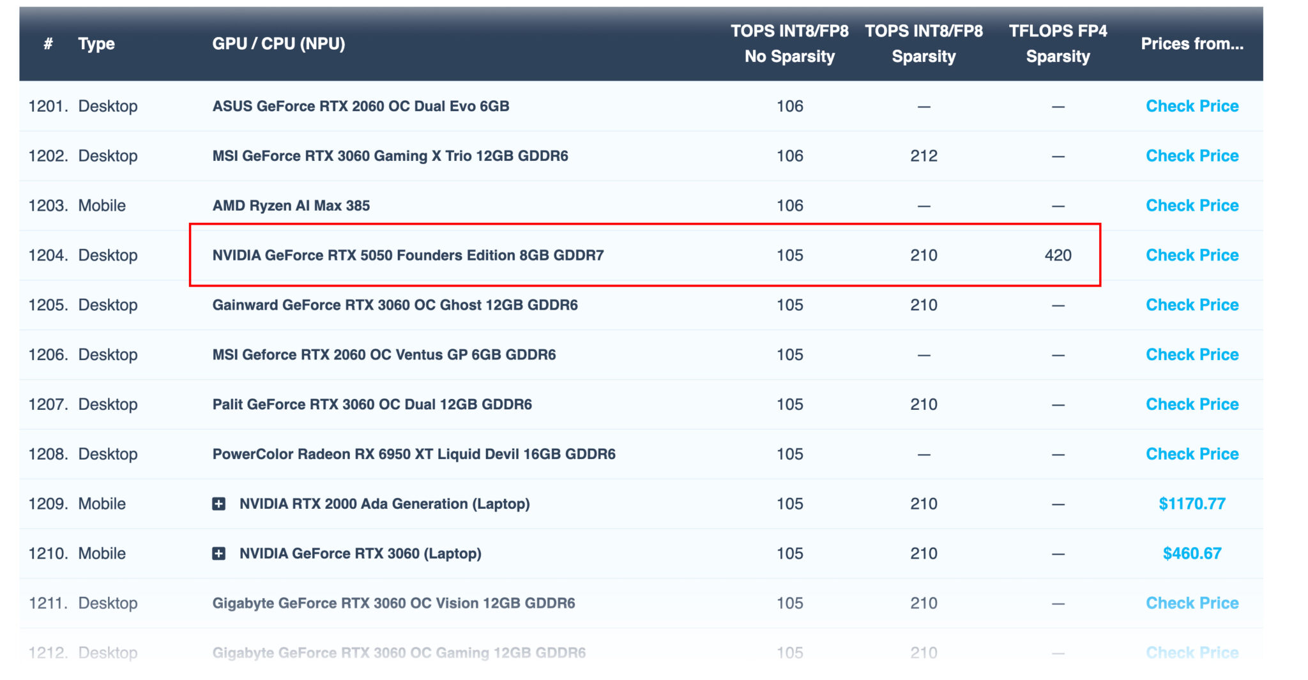Click the Prices from... column header
1308x680 pixels.
coord(1192,44)
